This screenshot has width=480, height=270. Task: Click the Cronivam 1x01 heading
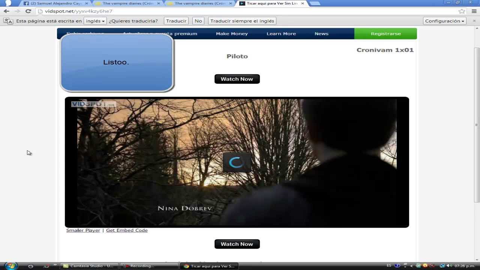click(x=385, y=50)
